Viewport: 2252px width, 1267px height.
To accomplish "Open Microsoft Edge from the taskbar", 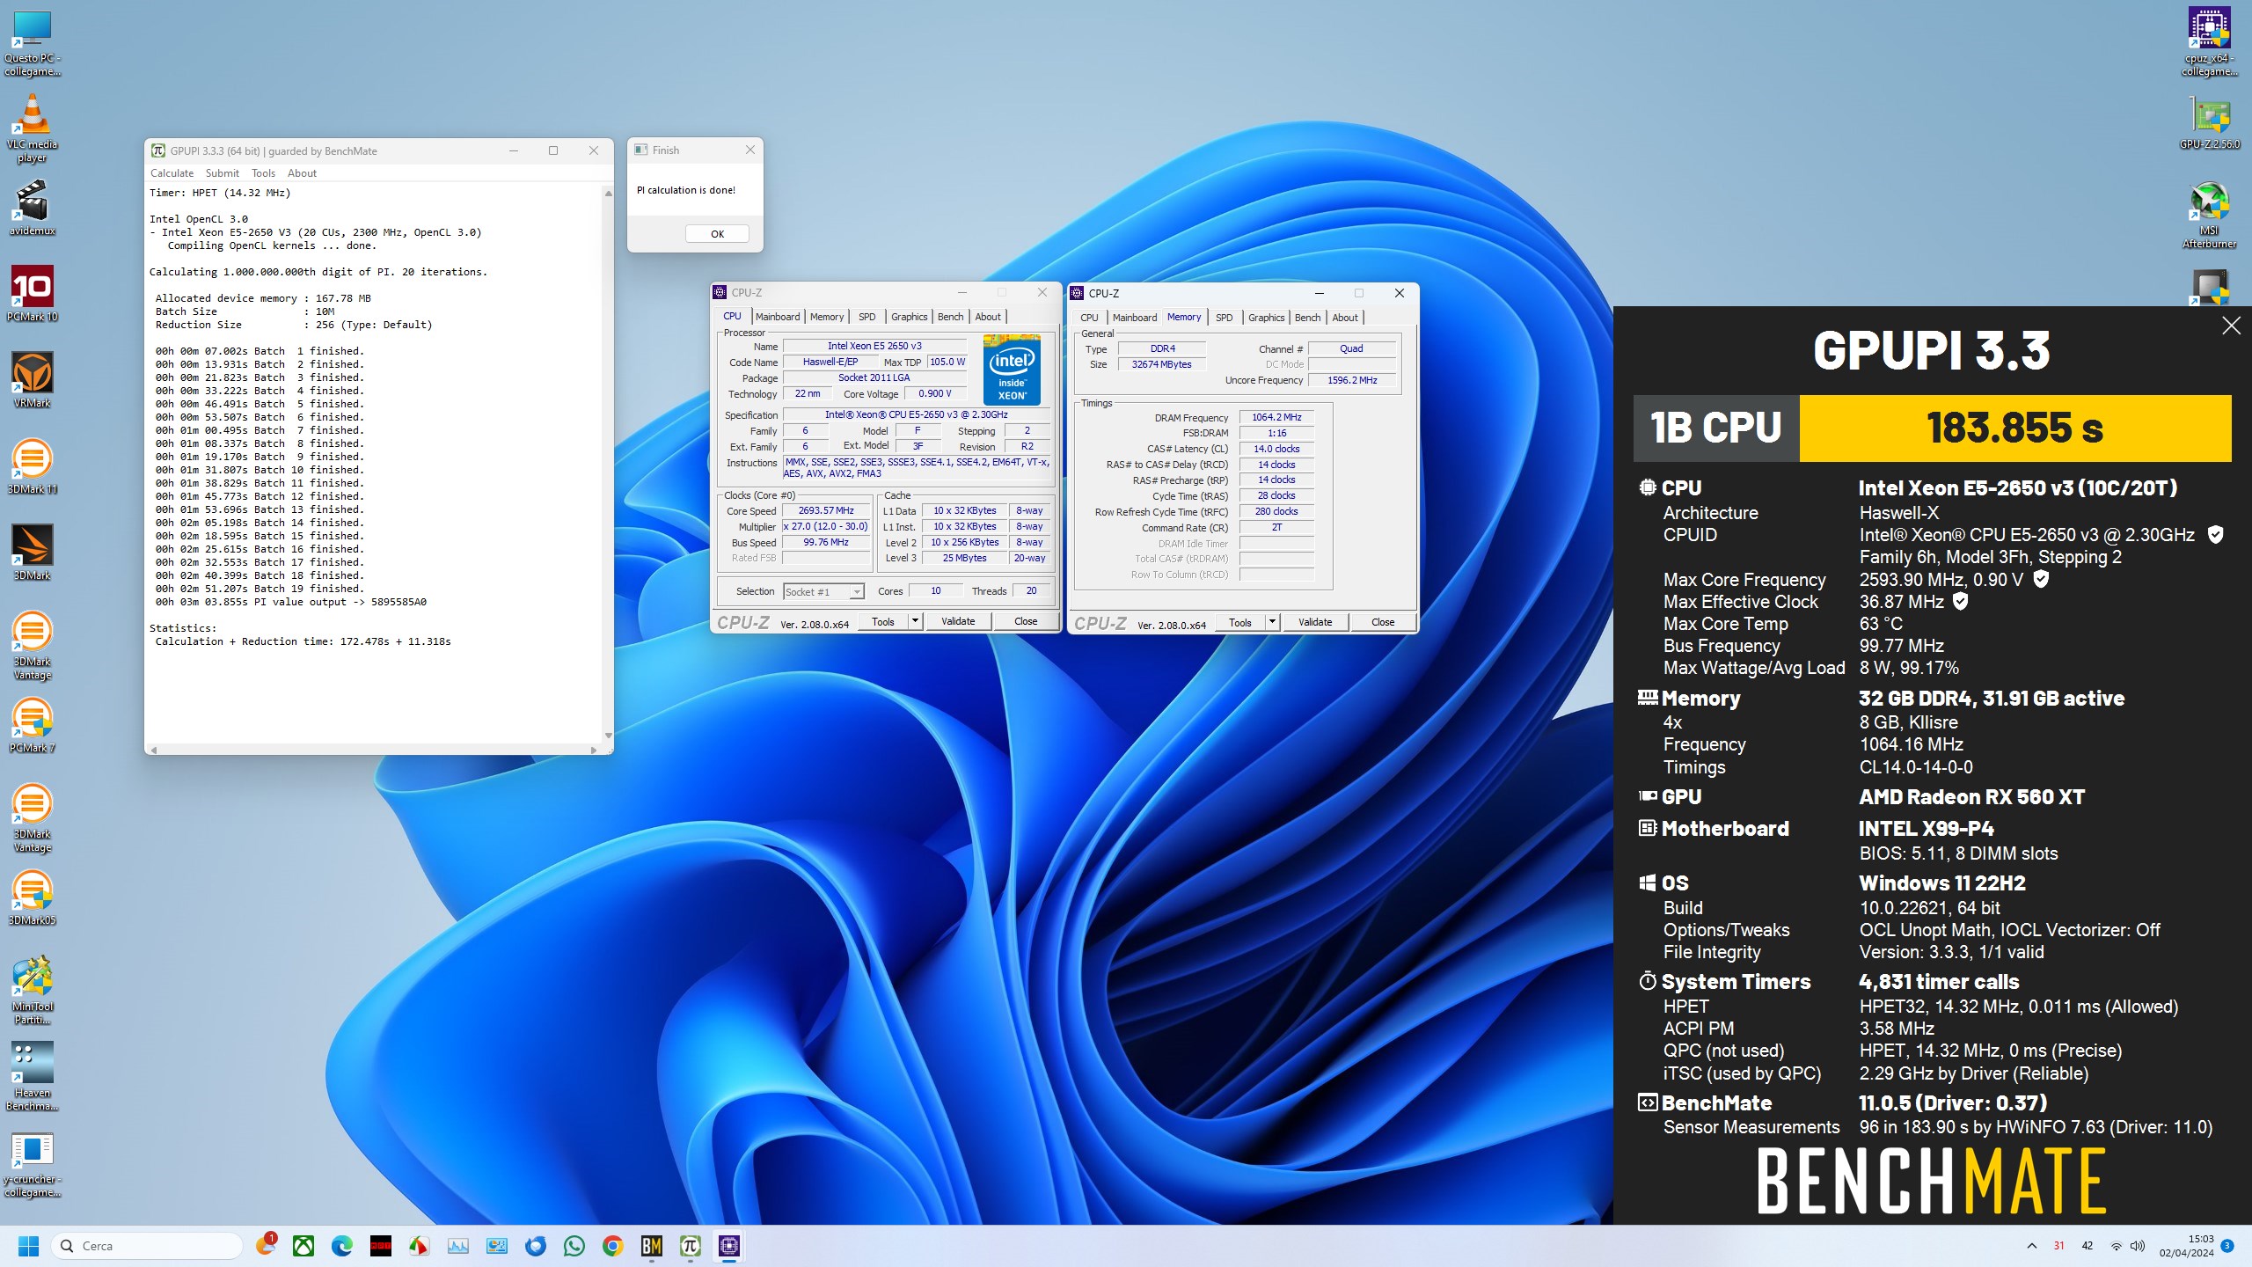I will [x=342, y=1246].
